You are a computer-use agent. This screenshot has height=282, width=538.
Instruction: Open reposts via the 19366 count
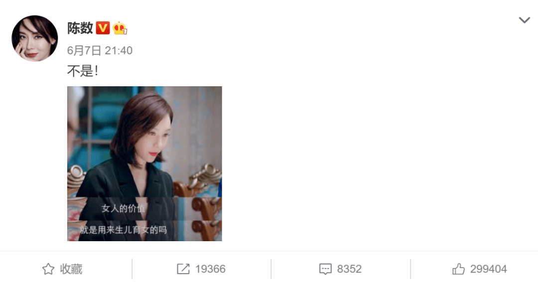coord(210,269)
